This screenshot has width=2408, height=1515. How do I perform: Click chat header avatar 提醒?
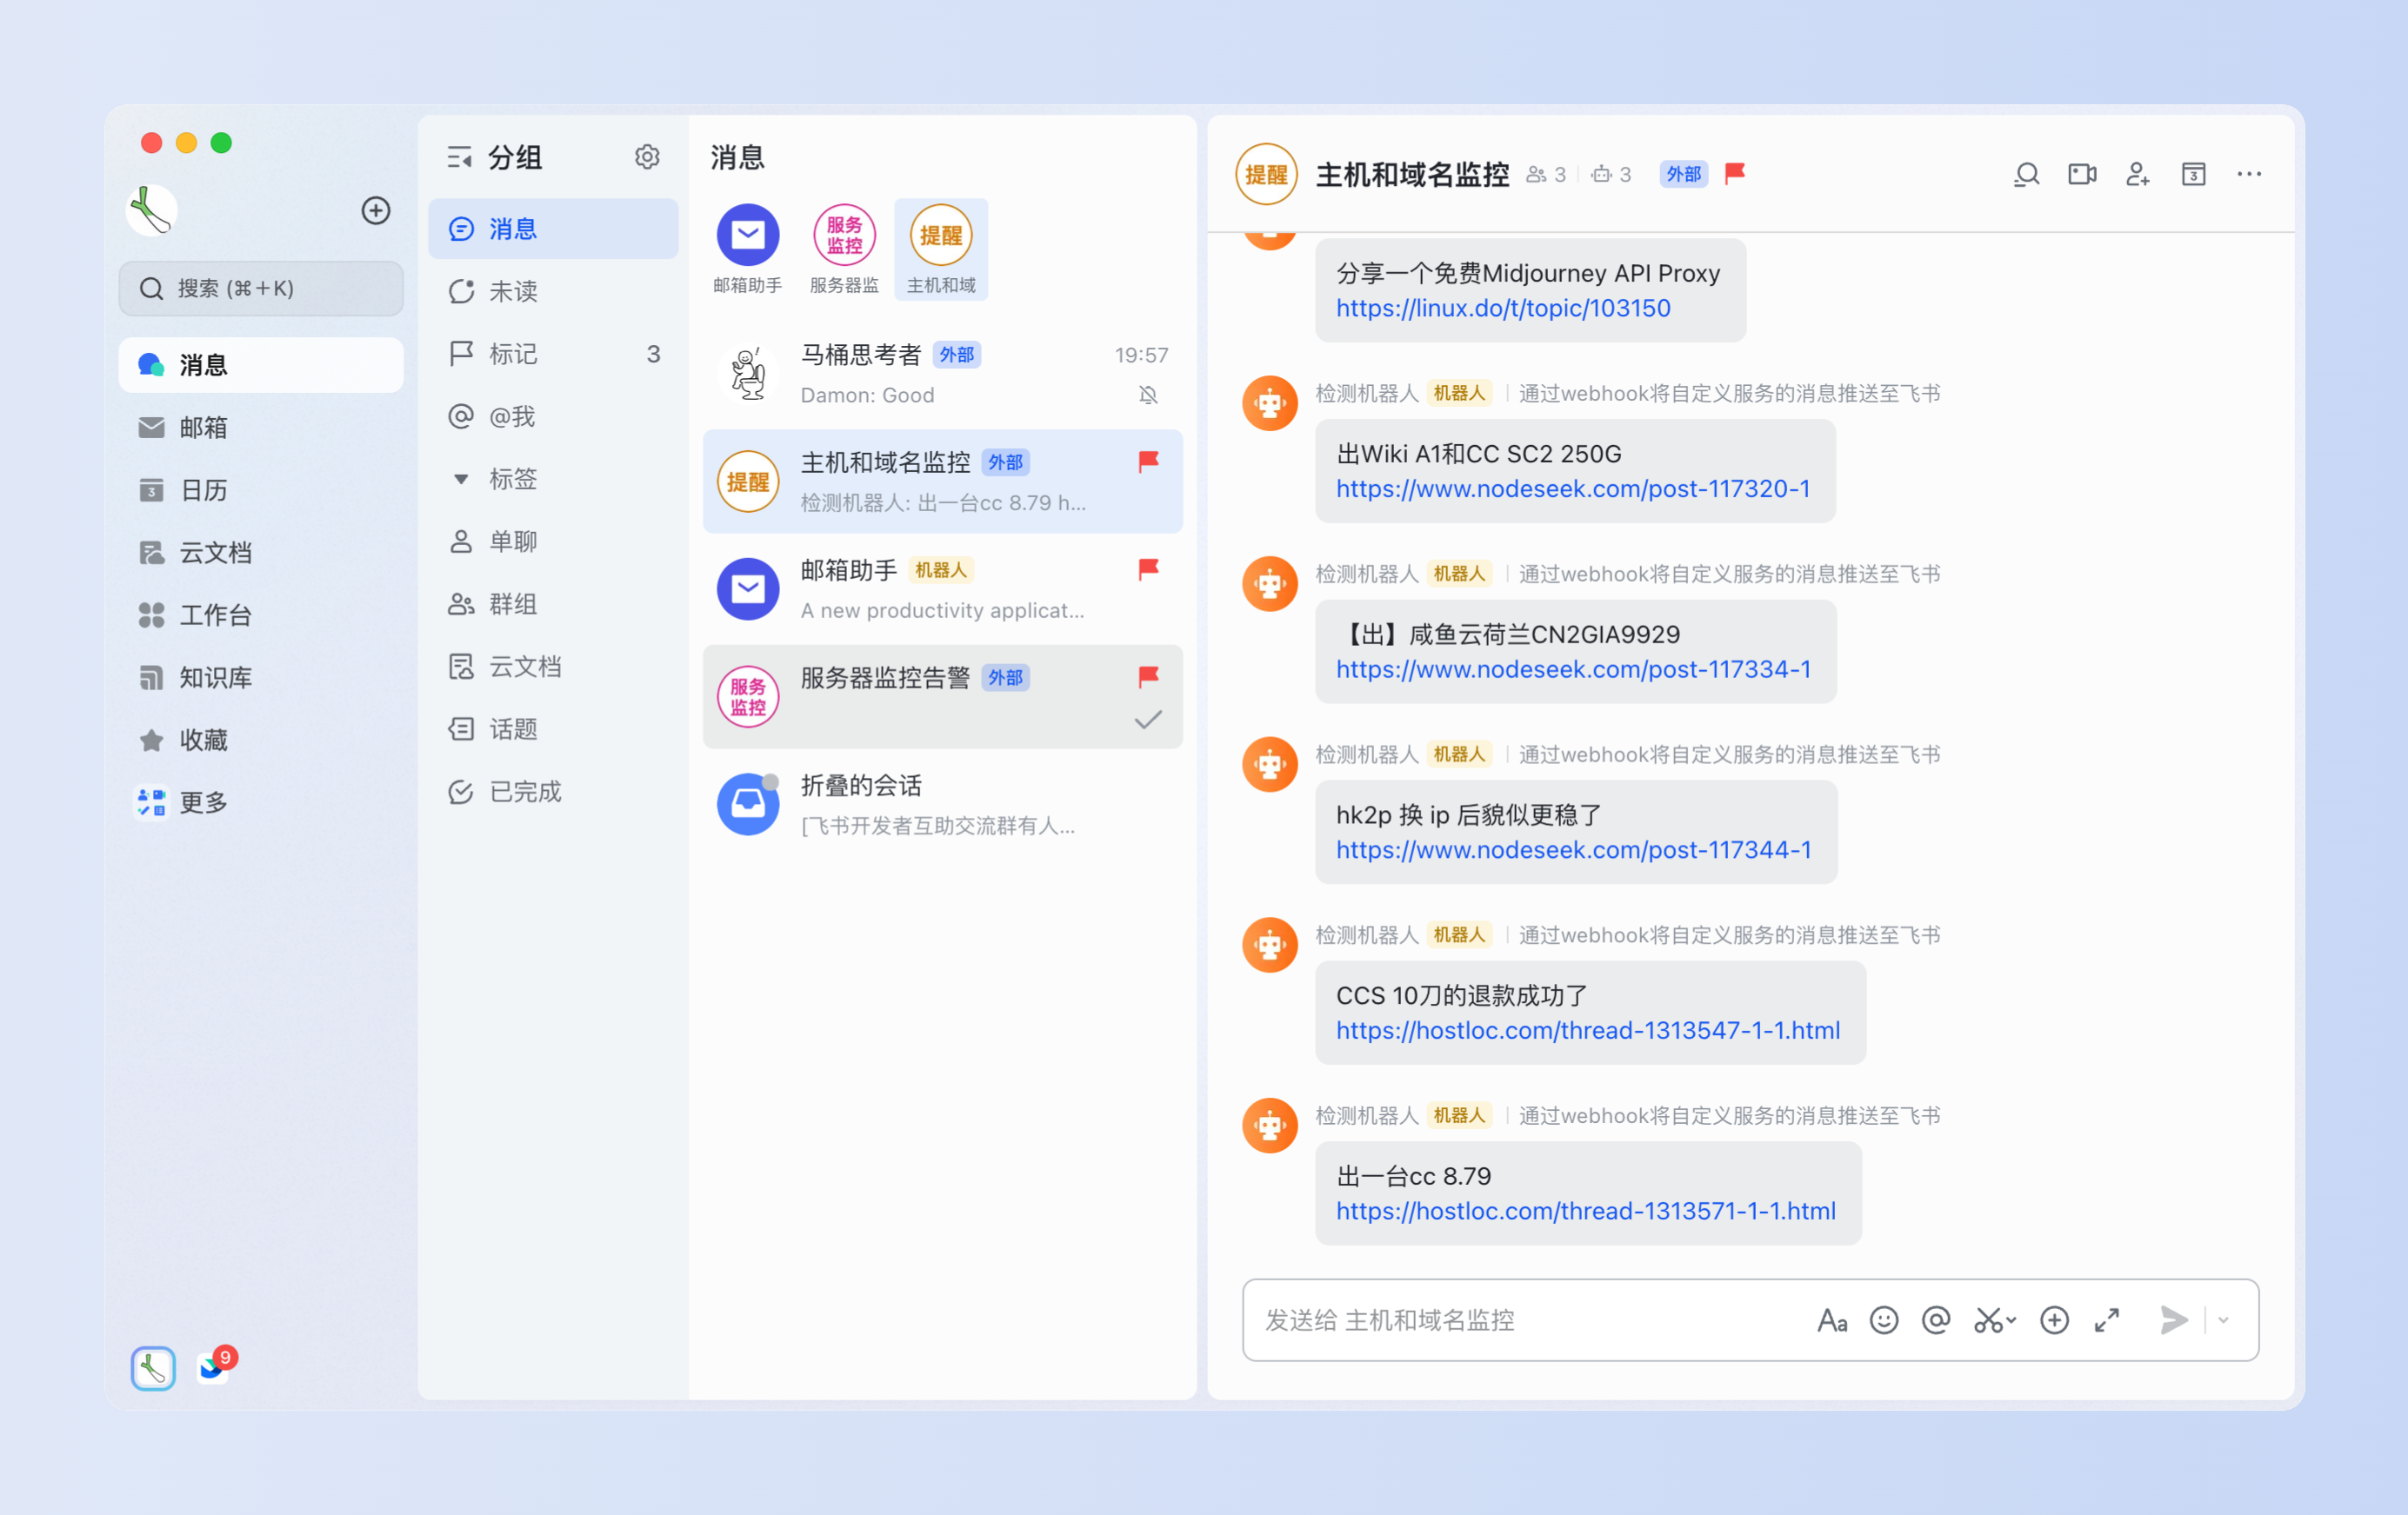(1266, 174)
